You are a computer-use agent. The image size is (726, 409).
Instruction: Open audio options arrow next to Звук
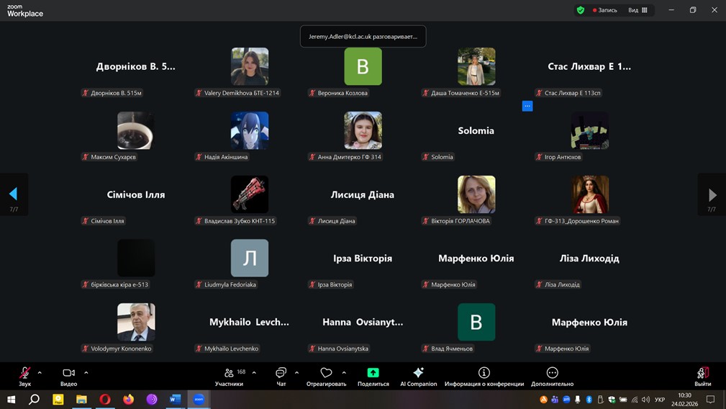[40, 372]
